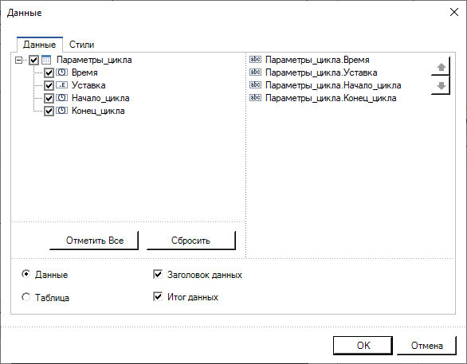Toggle the Заголовок данных checkbox
467x364 pixels.
158,274
